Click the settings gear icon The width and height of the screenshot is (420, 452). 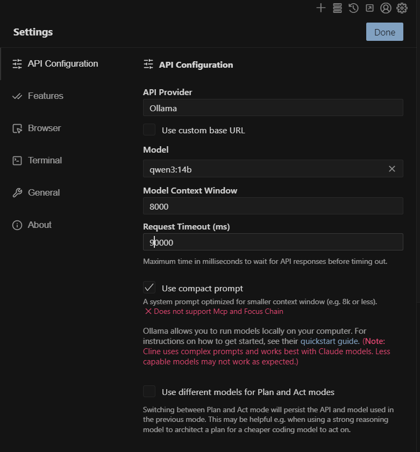tap(402, 8)
